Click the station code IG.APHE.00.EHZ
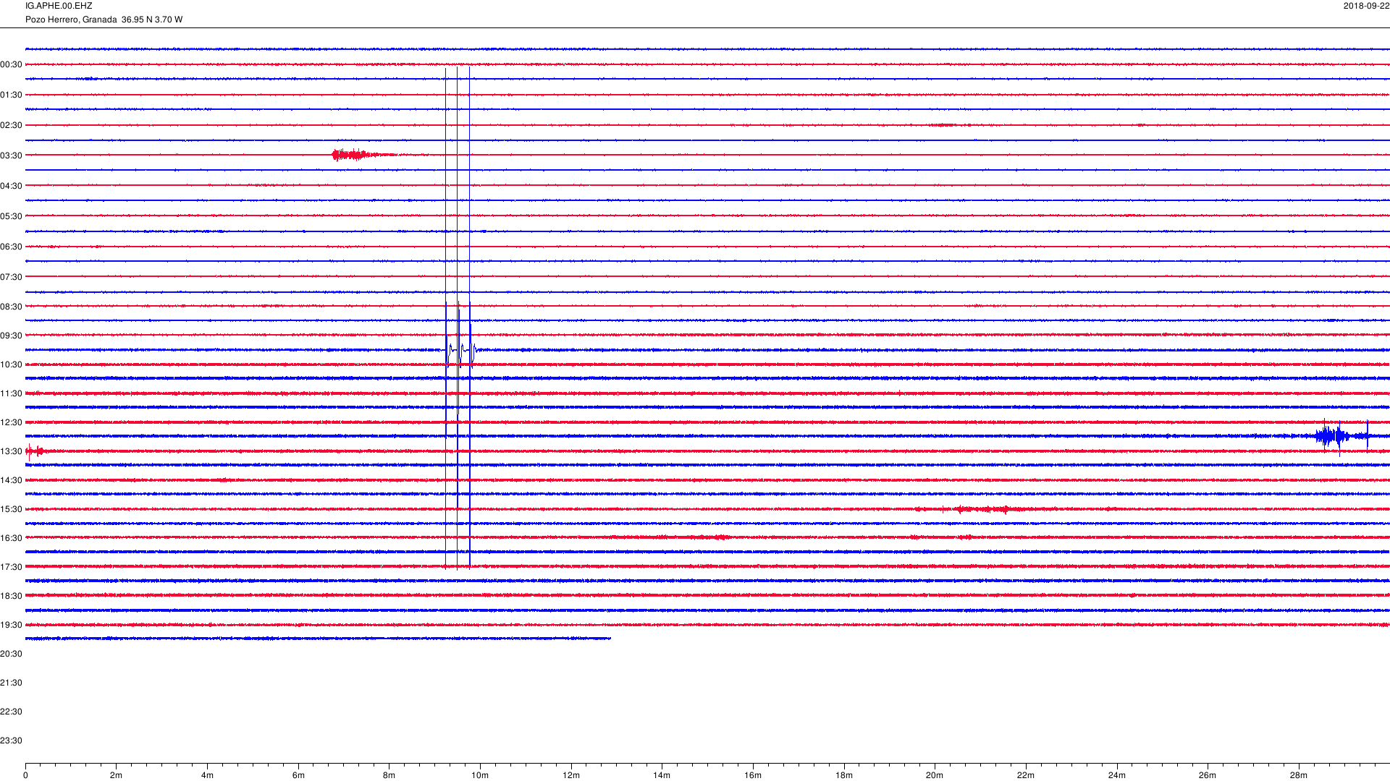Screen dimensions: 1390x781 tap(59, 6)
